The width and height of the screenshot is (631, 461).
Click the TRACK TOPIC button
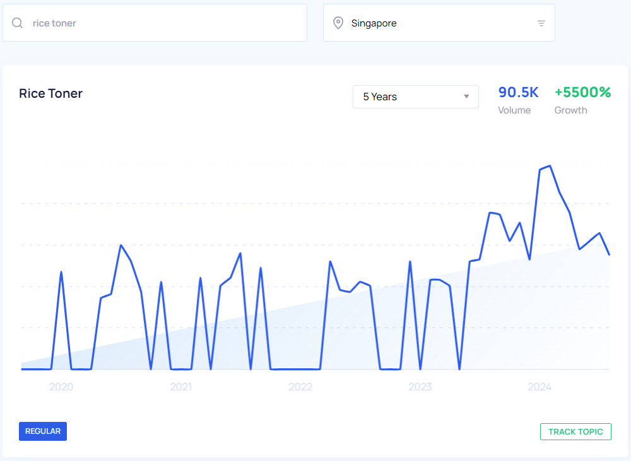[x=575, y=432]
